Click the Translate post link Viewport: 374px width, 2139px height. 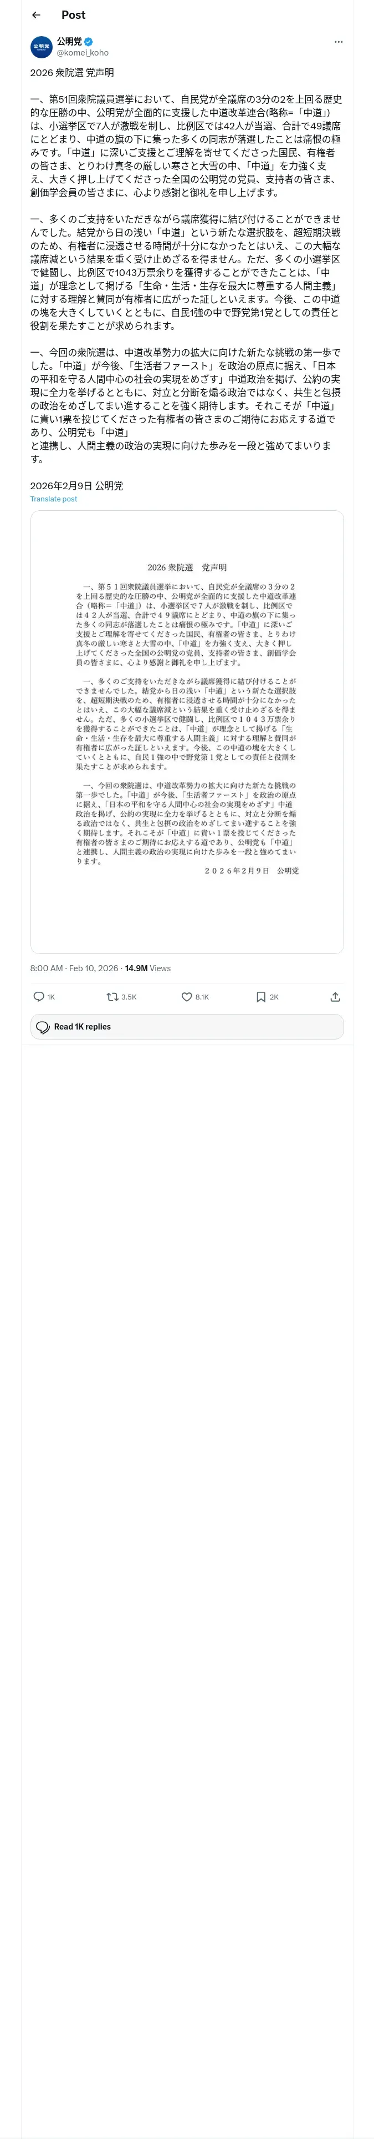54,499
